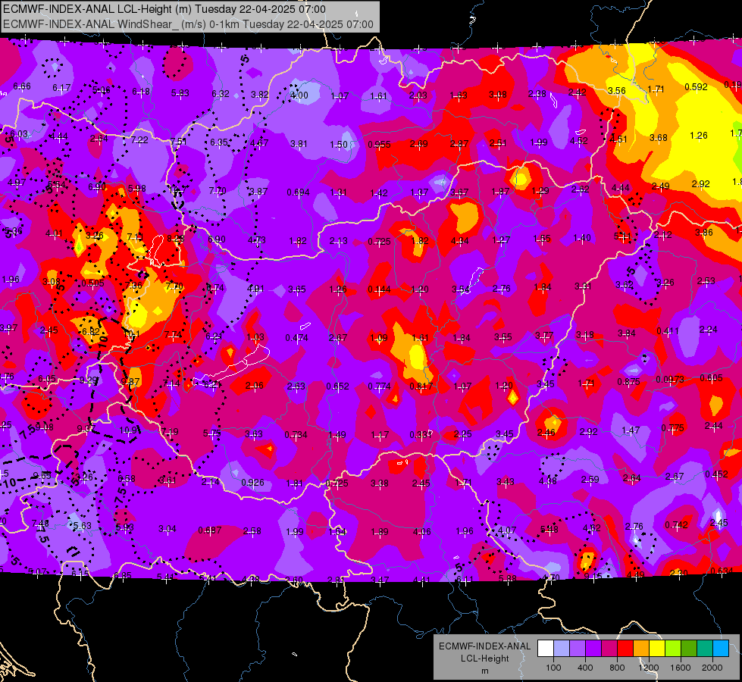
Task: Click wind shear value 0.775
Action: (x=672, y=428)
